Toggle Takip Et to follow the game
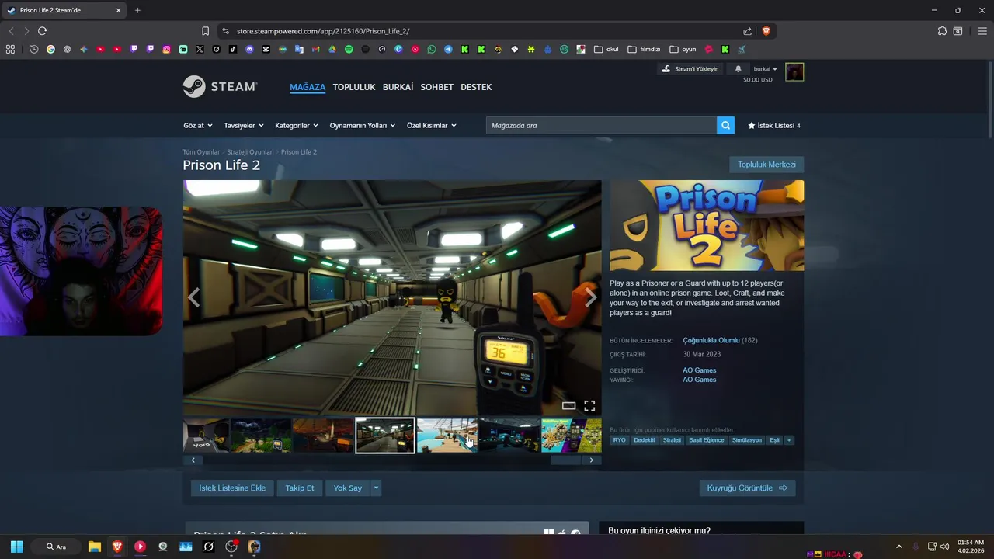Screen dimensions: 994x559 tap(300, 488)
